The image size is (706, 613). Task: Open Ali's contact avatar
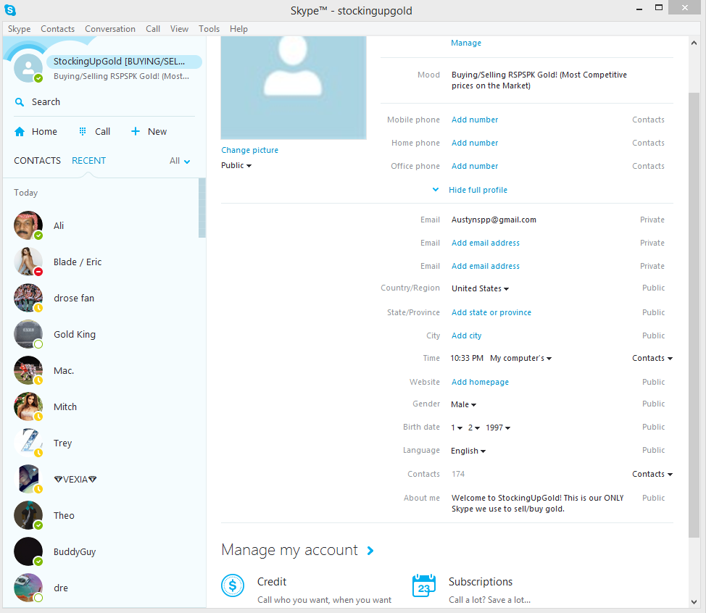(28, 225)
